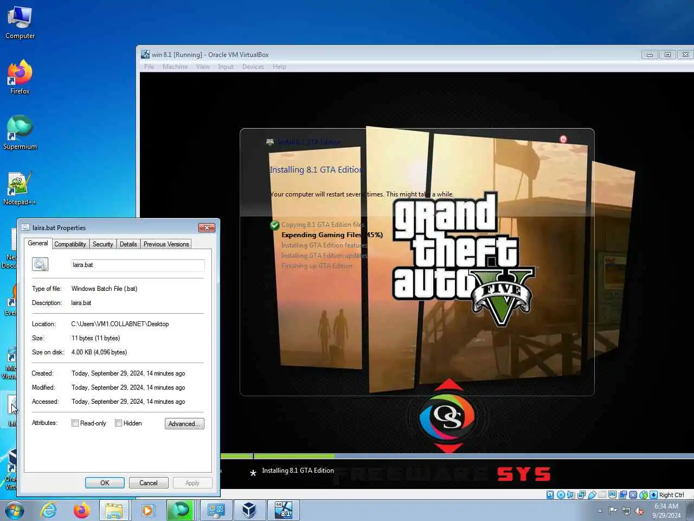Screen dimensions: 694x521
Task: Click the network tray icon
Action: (626, 511)
